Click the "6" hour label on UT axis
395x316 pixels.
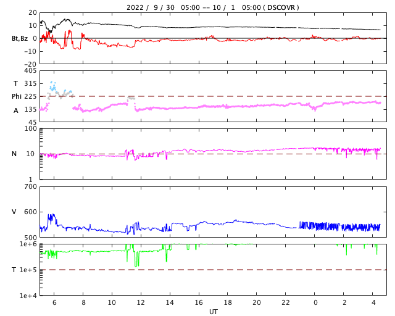(54, 302)
